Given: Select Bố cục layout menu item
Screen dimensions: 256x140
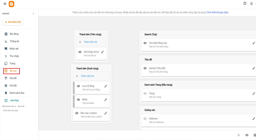Looking at the screenshot, I should tap(11, 71).
